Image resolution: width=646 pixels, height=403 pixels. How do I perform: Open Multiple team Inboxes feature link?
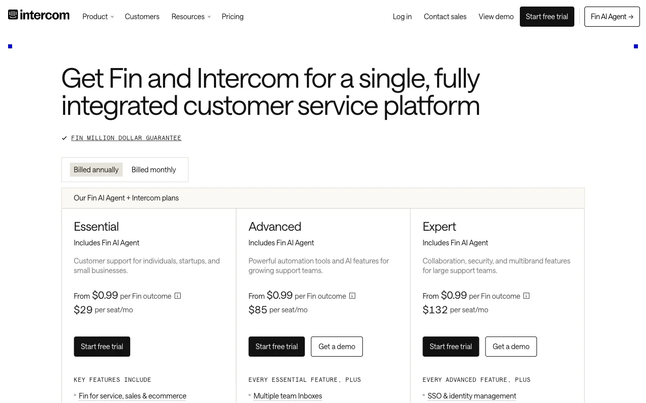click(x=288, y=396)
